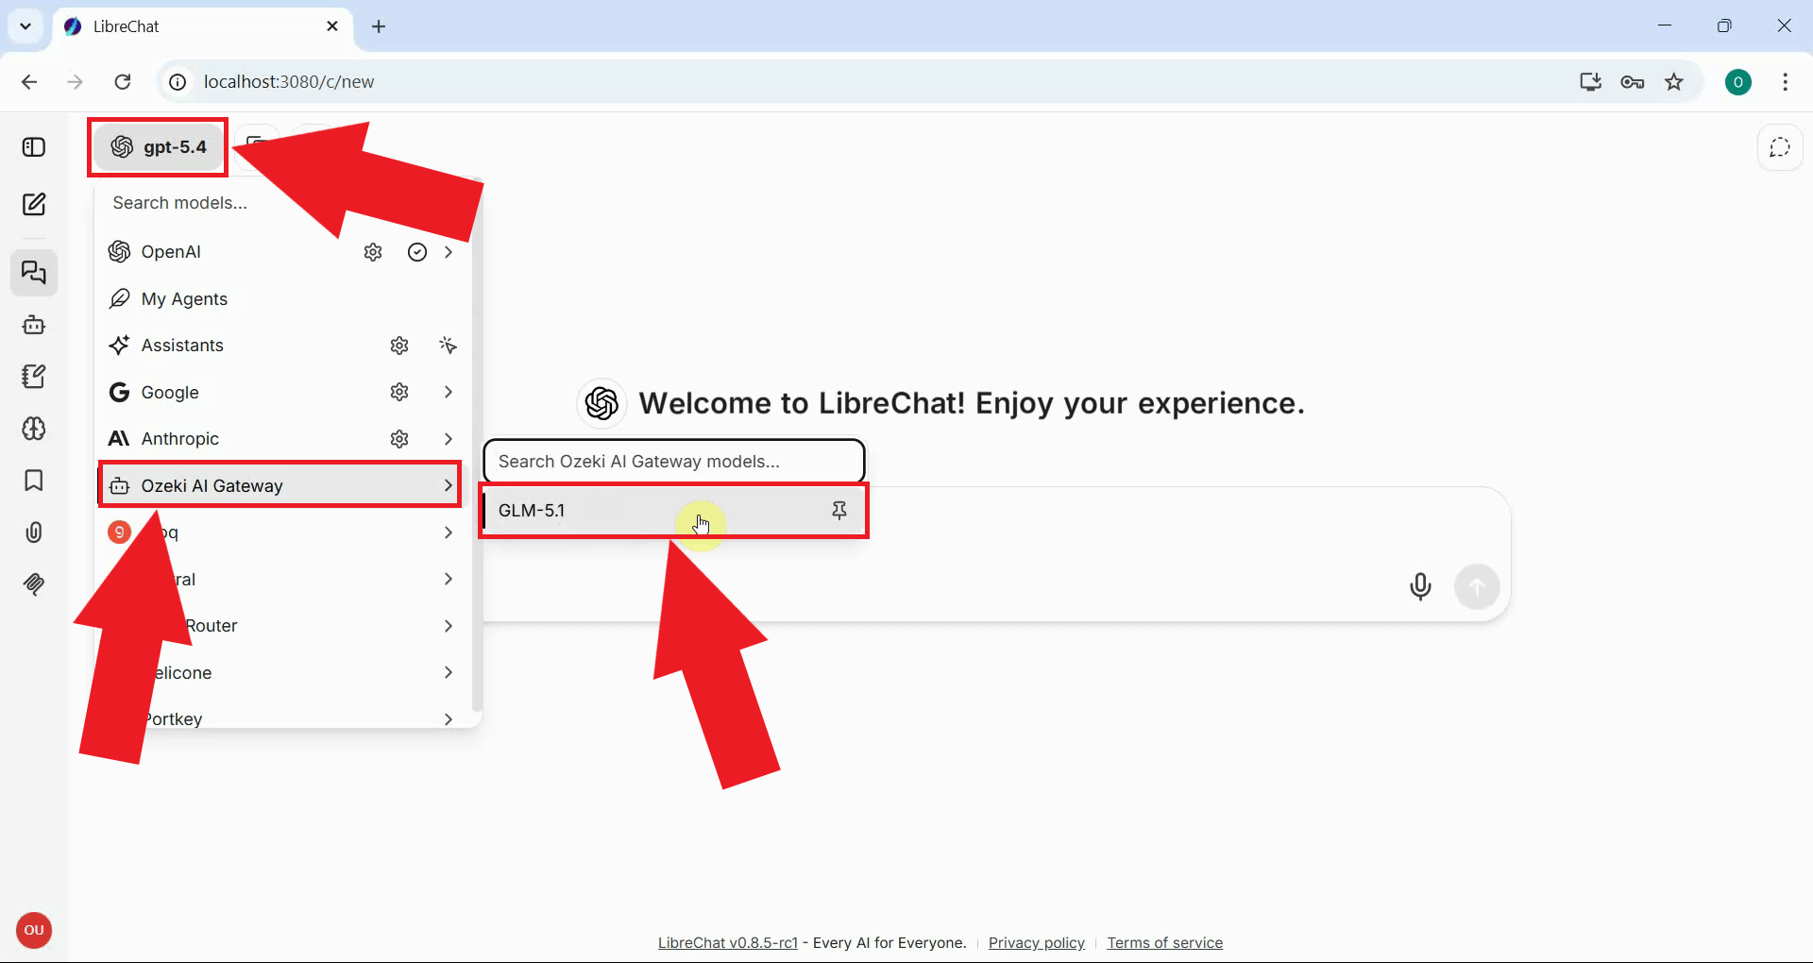Click the microphone icon in the chat box
Image resolution: width=1813 pixels, height=963 pixels.
[x=1420, y=586]
